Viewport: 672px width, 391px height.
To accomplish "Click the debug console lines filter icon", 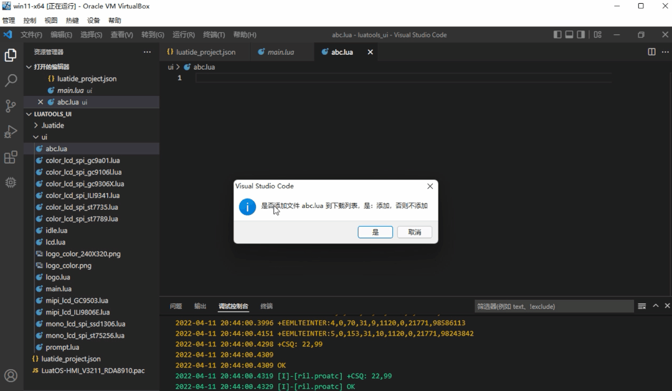I will pyautogui.click(x=642, y=306).
